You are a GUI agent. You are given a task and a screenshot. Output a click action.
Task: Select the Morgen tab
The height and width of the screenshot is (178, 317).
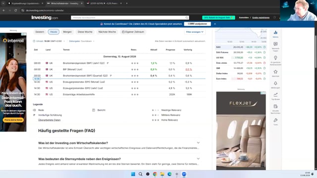pyautogui.click(x=67, y=32)
